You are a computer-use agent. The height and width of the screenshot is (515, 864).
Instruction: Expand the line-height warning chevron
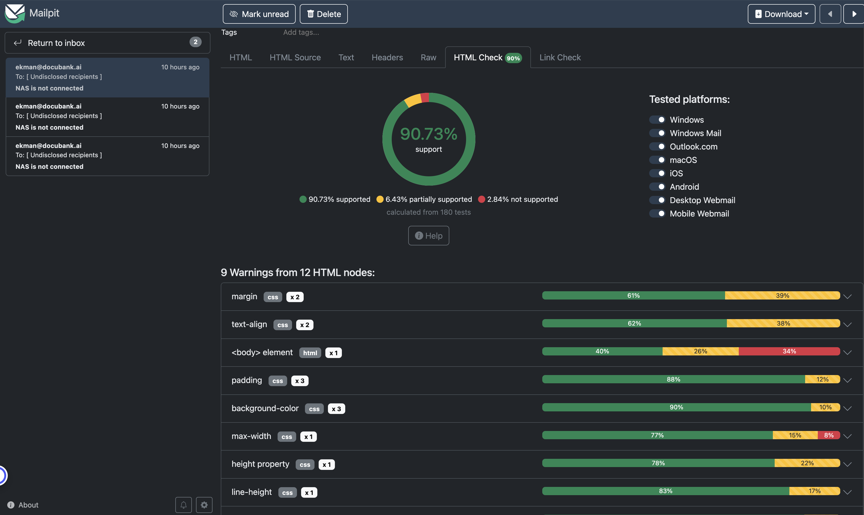tap(847, 492)
